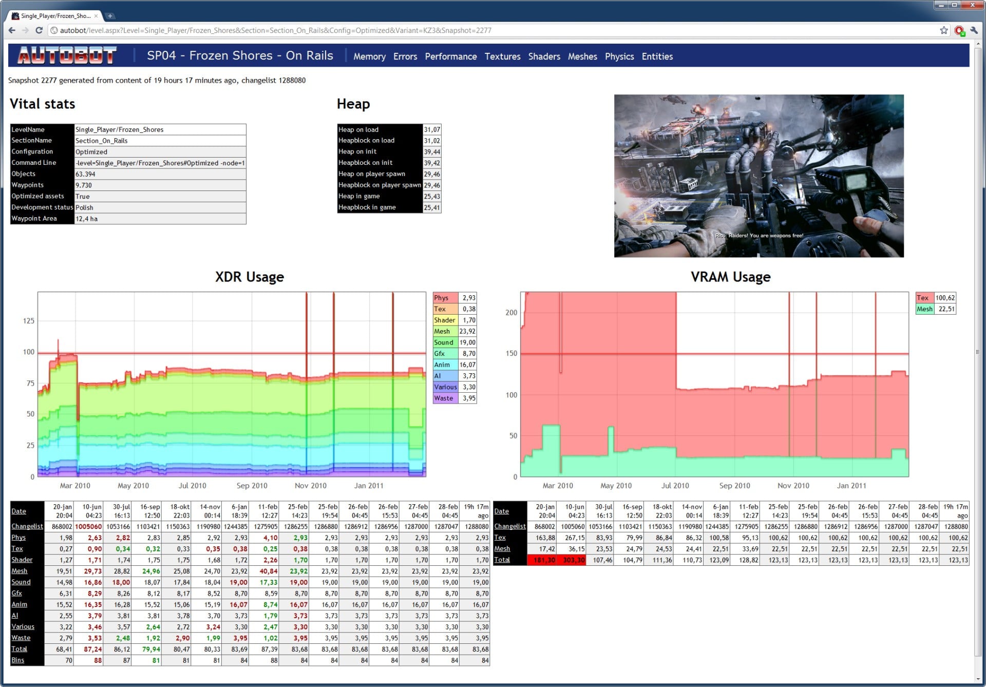Click the game screenshot thumbnail
This screenshot has height=687, width=986.
click(759, 176)
